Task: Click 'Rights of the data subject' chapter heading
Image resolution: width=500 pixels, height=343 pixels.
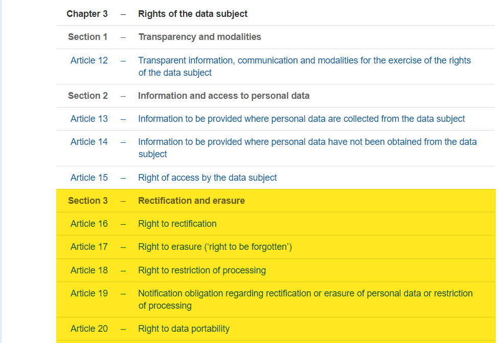Action: coord(193,14)
